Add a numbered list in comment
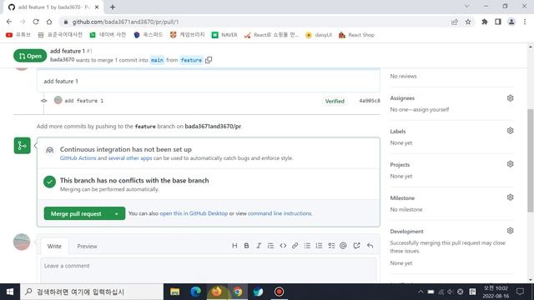Image resolution: width=534 pixels, height=300 pixels. [x=319, y=246]
